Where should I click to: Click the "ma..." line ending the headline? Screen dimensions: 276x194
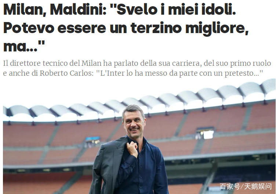24,46
